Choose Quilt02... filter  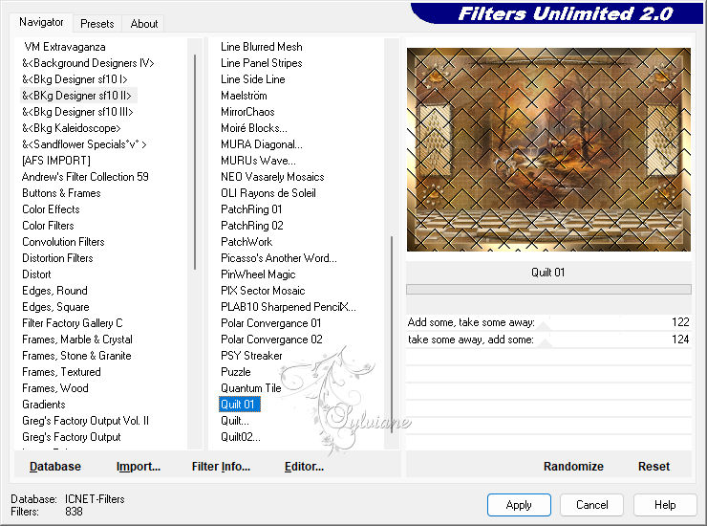[241, 437]
